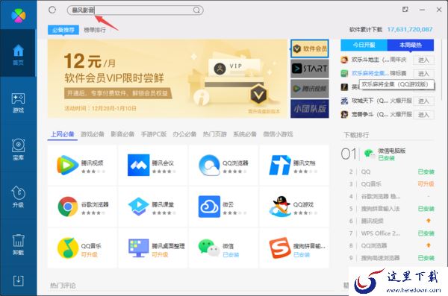Open the 12元/月 VIP promotion banner

[x=167, y=78]
